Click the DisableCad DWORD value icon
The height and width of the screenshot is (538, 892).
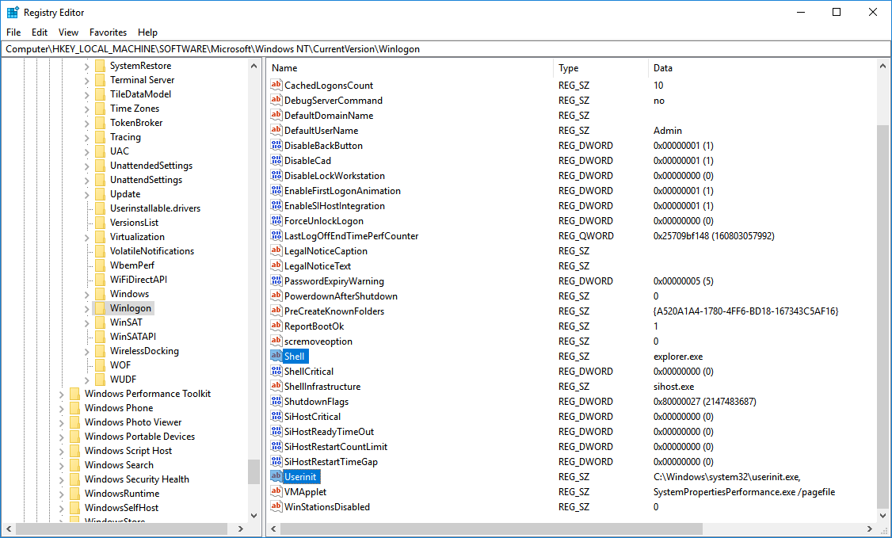pos(276,161)
